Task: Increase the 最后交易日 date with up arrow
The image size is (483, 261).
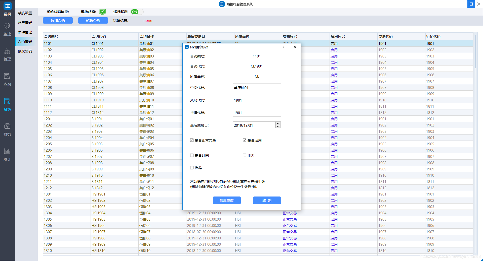Action: pyautogui.click(x=278, y=123)
